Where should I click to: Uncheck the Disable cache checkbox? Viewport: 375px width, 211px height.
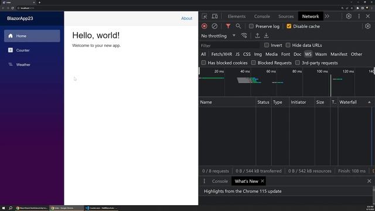click(289, 26)
